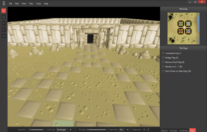Click the dark entrance doorway in the viewport

(90, 38)
